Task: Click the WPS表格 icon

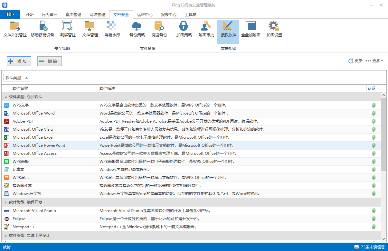Action: click(6, 162)
